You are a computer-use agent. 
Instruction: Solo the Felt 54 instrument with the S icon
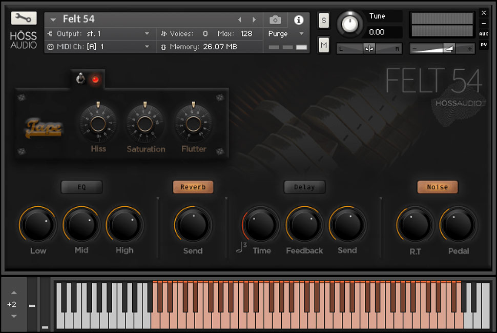tap(323, 19)
